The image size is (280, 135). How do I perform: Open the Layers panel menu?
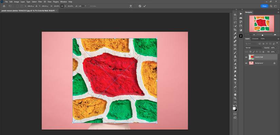[x=278, y=39]
